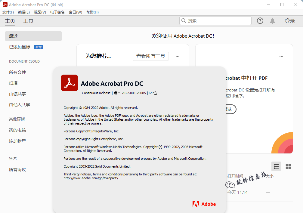The height and width of the screenshot is (213, 303).
Task: Open the 文件(F) menu
Action: (x=8, y=12)
